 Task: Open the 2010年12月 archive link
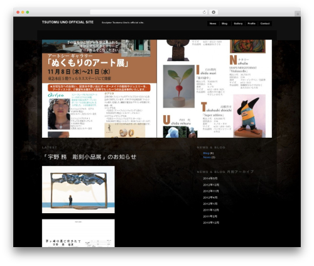coord(211,223)
